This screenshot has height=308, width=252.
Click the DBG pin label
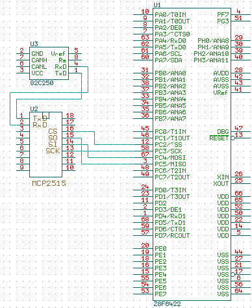point(223,131)
